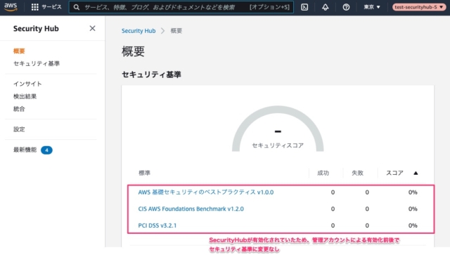This screenshot has width=450, height=255.
Task: Click the 概要 page heading
Action: point(133,51)
